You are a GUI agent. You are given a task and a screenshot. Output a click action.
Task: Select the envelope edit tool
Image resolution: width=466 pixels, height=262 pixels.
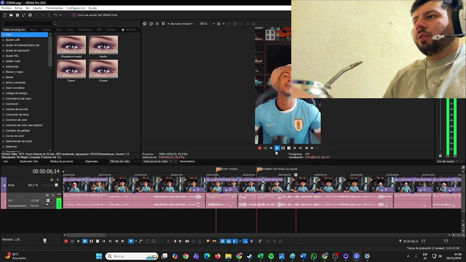coord(141,241)
